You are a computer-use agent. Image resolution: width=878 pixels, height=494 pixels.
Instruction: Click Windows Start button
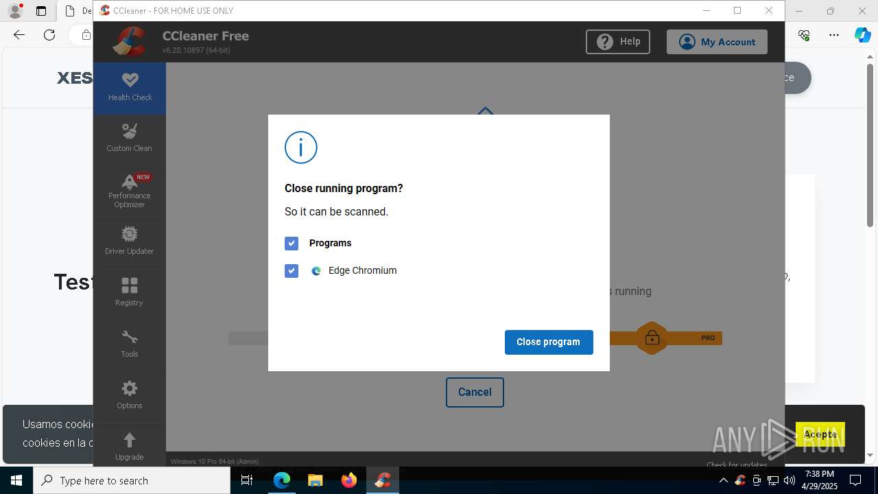click(16, 480)
